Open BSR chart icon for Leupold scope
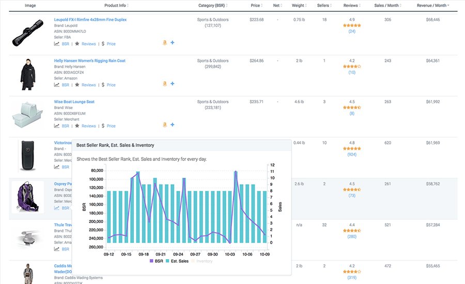Screen dimensions: 465x284 56,43
